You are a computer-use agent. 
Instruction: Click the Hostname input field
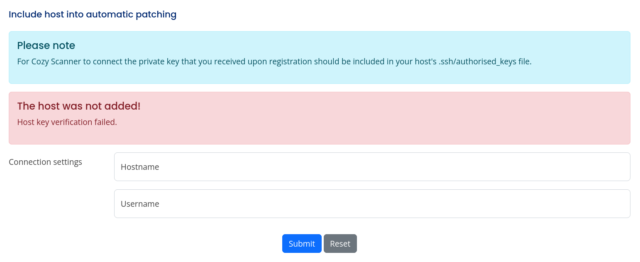(x=372, y=167)
